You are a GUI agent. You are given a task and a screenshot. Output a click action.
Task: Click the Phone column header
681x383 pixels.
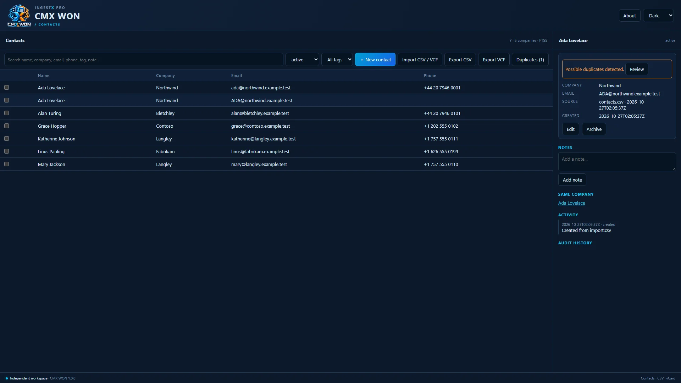click(x=430, y=76)
